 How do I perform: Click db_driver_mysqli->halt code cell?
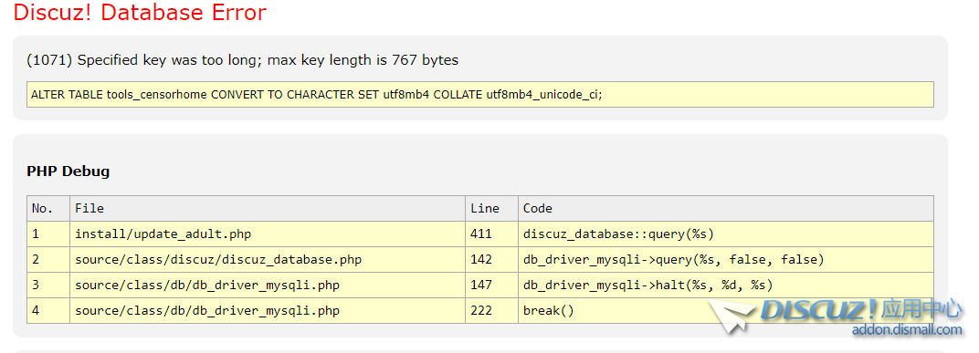(x=726, y=285)
